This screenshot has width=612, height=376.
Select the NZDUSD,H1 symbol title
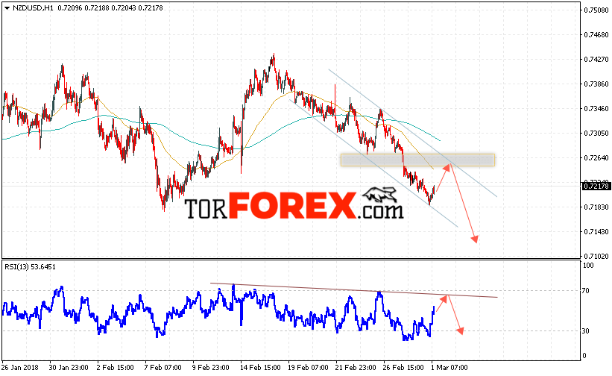pos(34,7)
